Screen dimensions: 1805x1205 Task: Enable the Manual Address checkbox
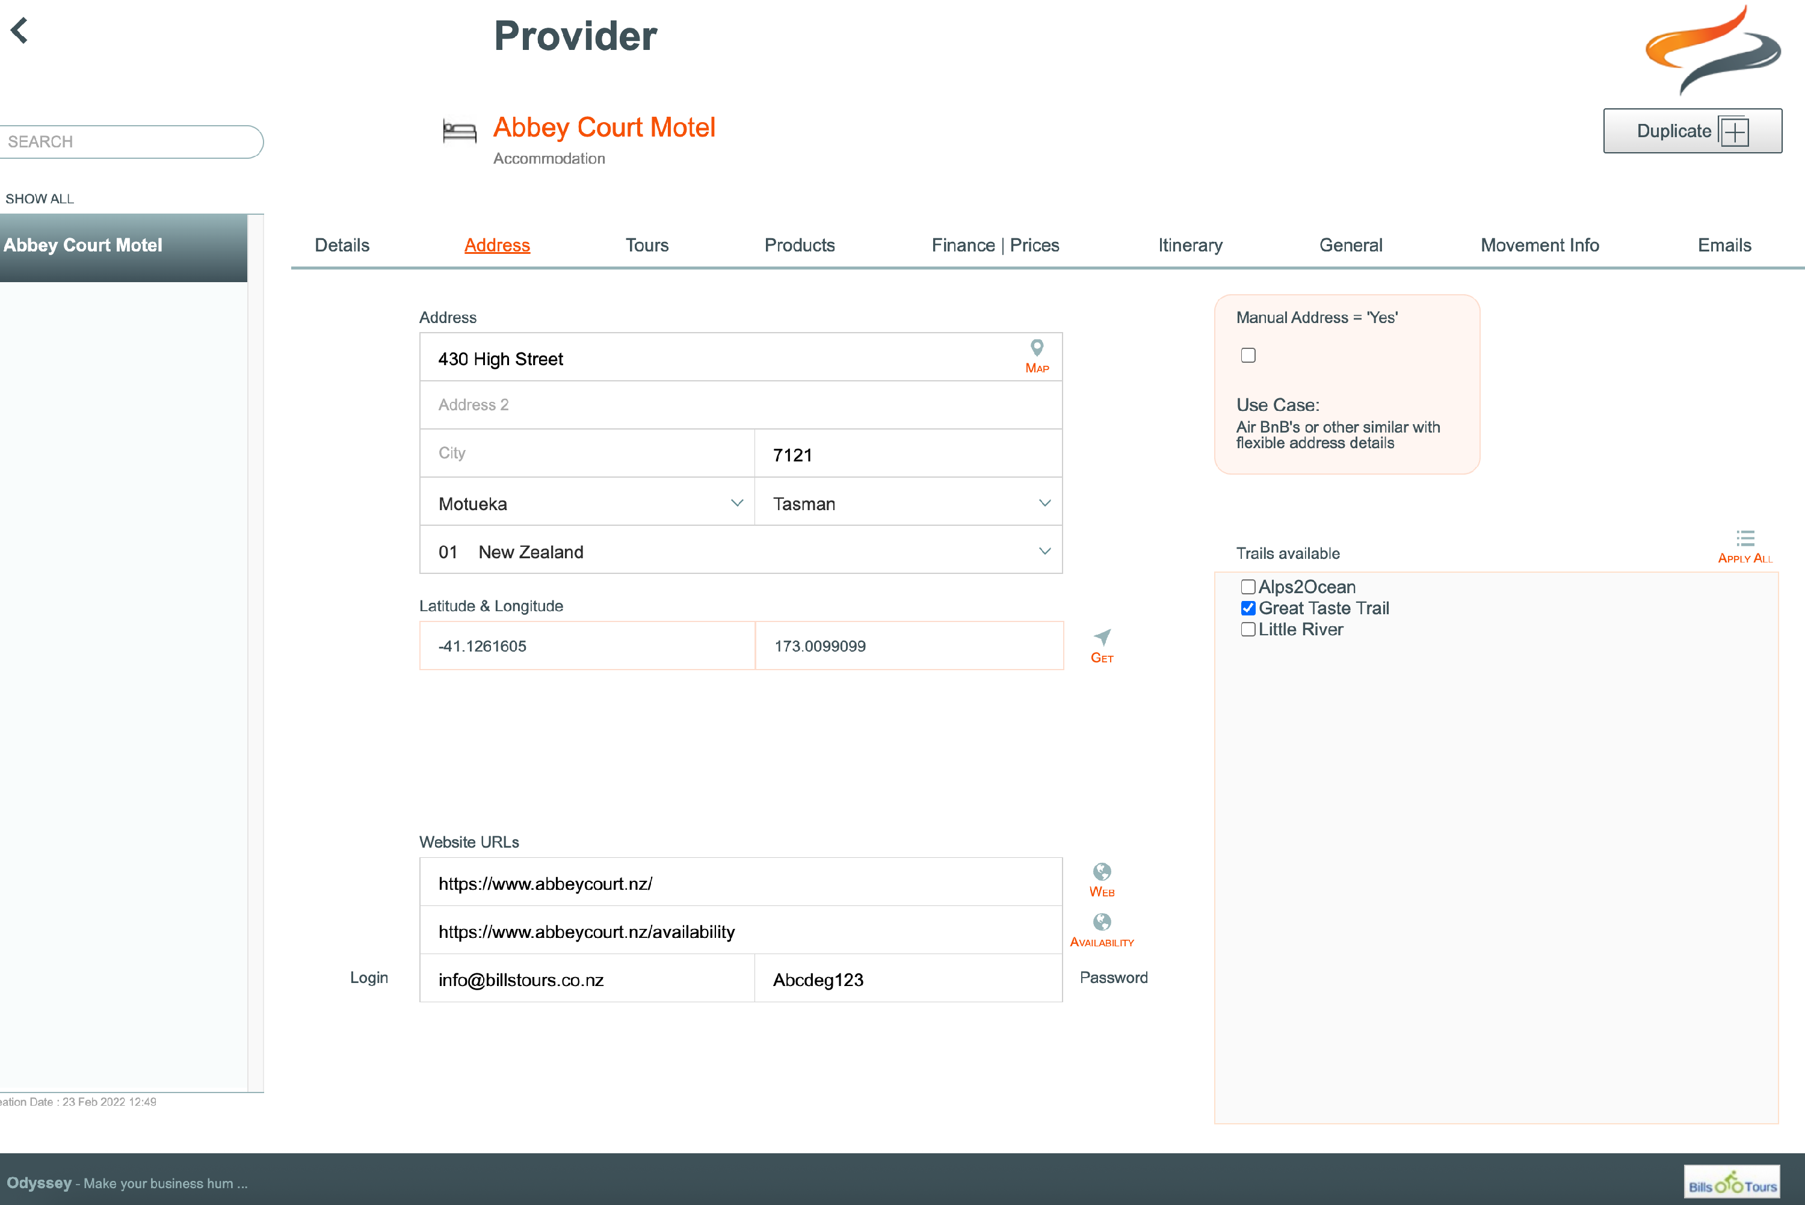coord(1248,355)
